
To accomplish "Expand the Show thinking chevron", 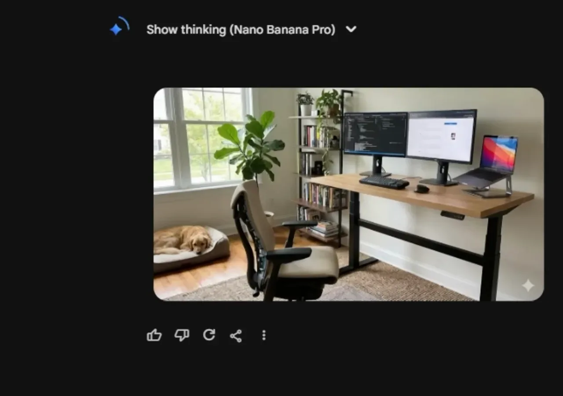I will (351, 29).
